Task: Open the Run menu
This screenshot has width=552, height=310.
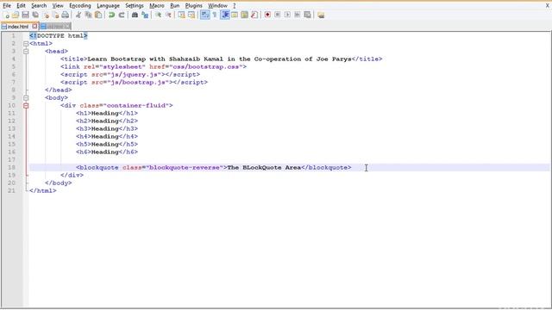Action: [174, 6]
